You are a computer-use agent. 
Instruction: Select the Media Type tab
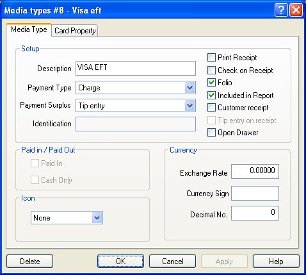click(29, 29)
